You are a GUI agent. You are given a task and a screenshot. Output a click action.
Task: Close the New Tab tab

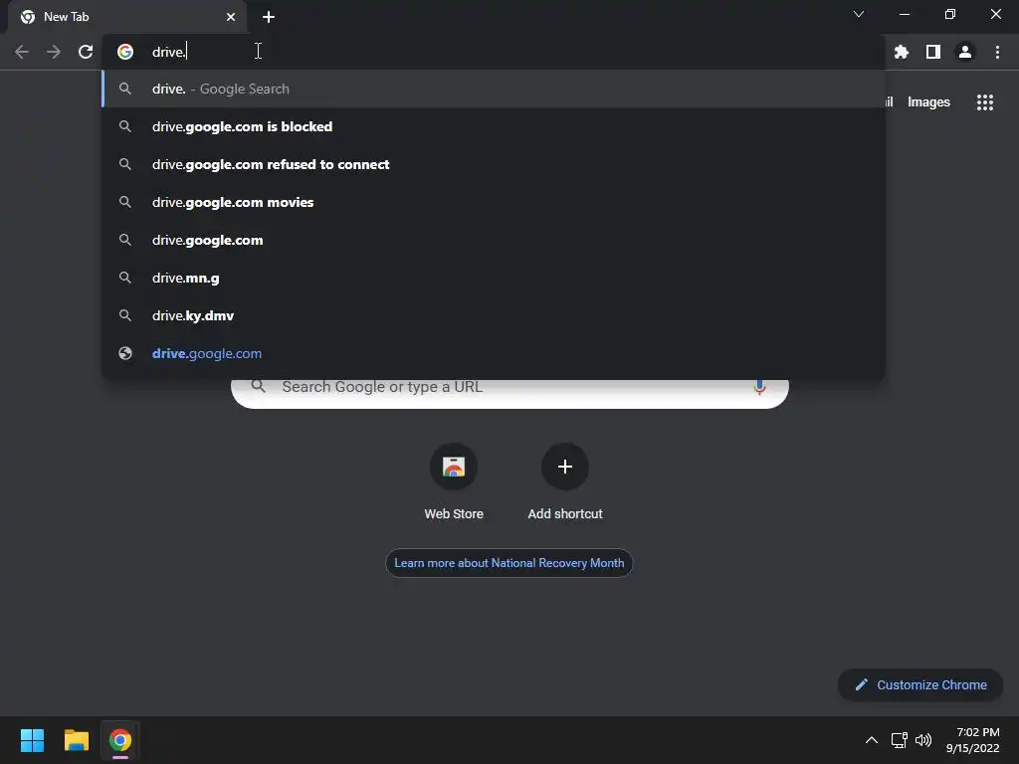point(231,17)
